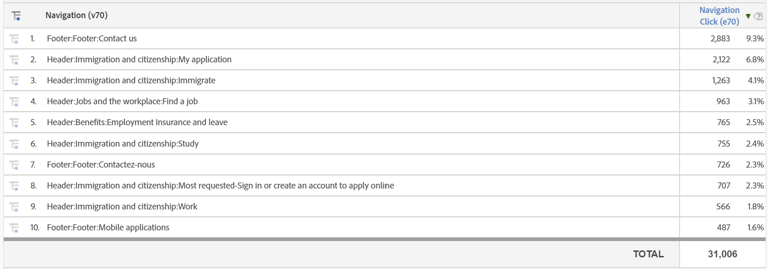Screen dimensions: 768x269
Task: Select the dimension icon on the Contactez-nous row
Action: [x=14, y=164]
